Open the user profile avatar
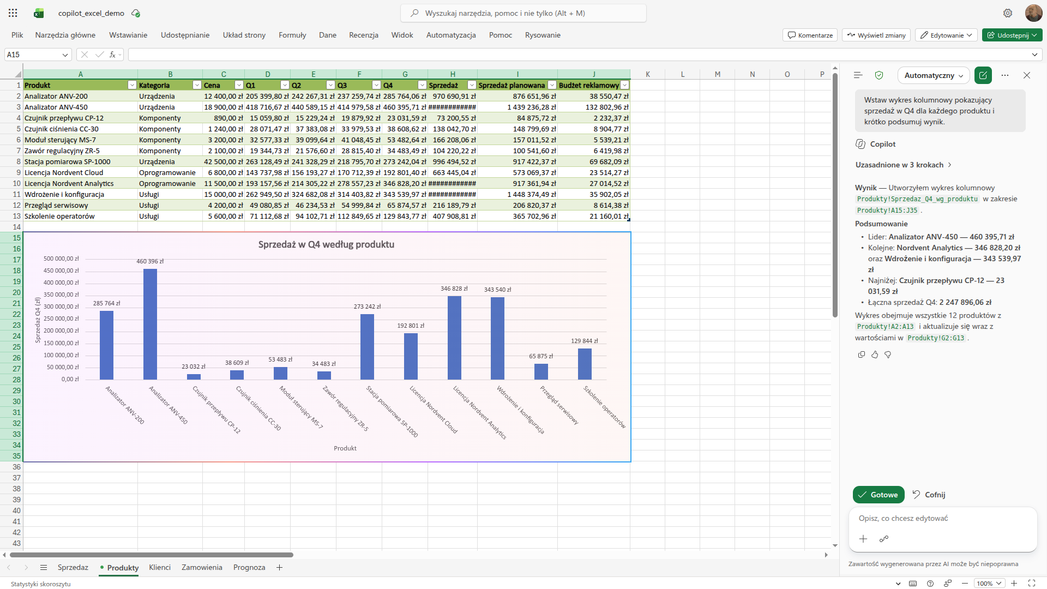 pyautogui.click(x=1033, y=13)
